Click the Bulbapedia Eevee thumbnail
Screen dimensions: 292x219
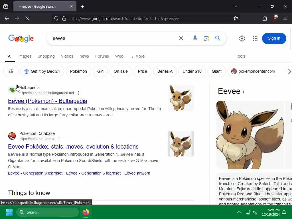click(x=181, y=98)
